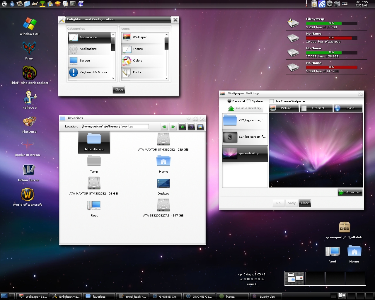Enable Use Theme Wallpaper checkbox
Screen dimensions: 375x300
pyautogui.click(x=272, y=101)
